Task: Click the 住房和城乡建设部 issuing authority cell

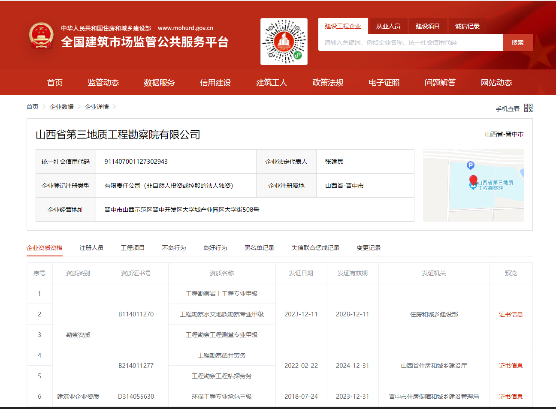Action: (x=434, y=314)
